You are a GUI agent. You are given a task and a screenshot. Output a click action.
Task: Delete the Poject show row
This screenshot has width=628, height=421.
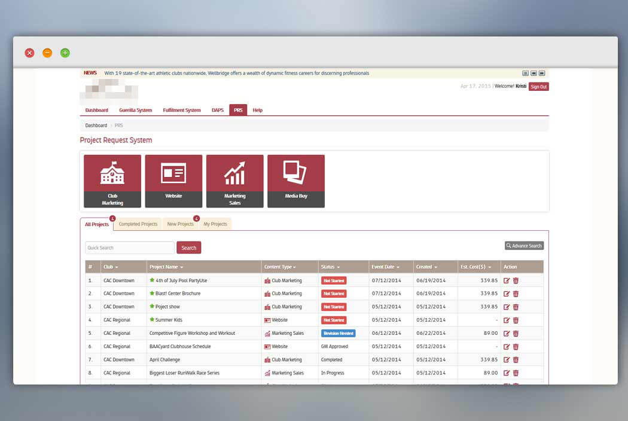pos(516,307)
